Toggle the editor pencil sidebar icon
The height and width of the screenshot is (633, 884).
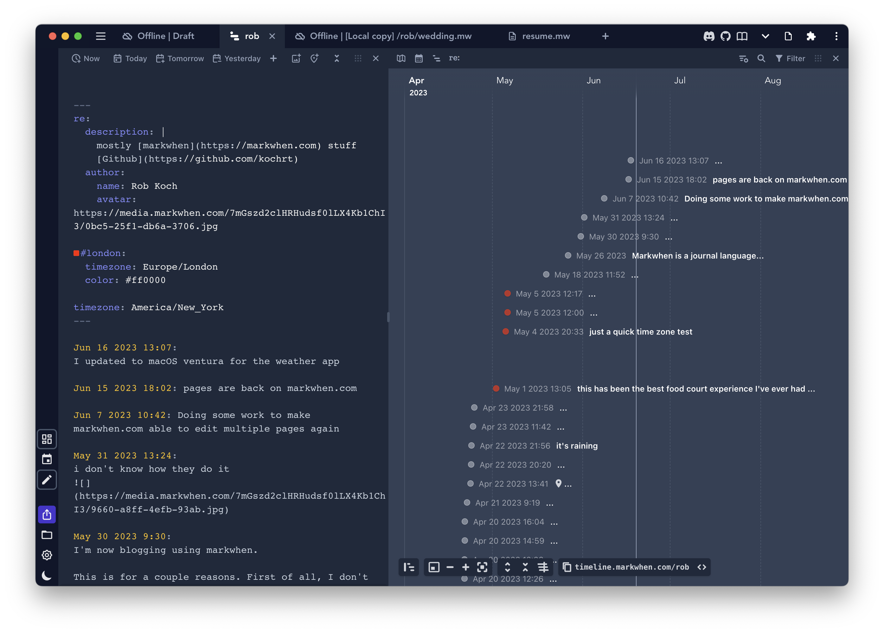(x=47, y=479)
